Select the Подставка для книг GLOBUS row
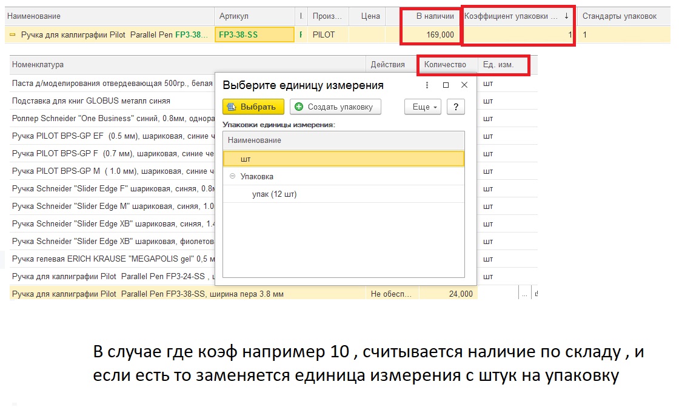 pyautogui.click(x=91, y=101)
